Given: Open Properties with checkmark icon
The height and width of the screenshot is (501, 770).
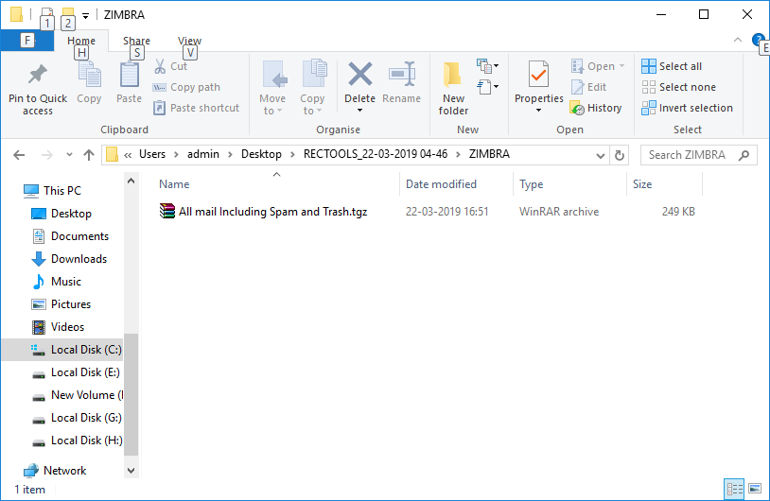Looking at the screenshot, I should (x=538, y=75).
